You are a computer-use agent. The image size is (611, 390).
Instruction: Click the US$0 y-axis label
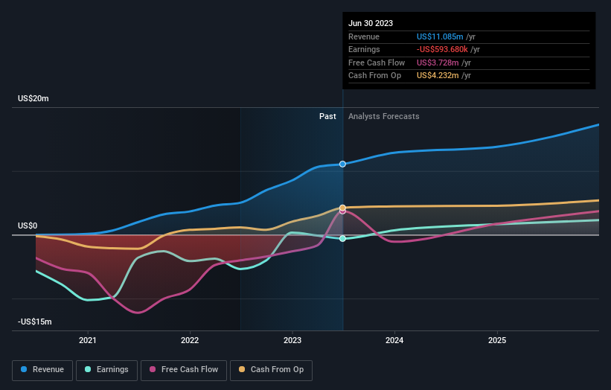[x=28, y=226]
